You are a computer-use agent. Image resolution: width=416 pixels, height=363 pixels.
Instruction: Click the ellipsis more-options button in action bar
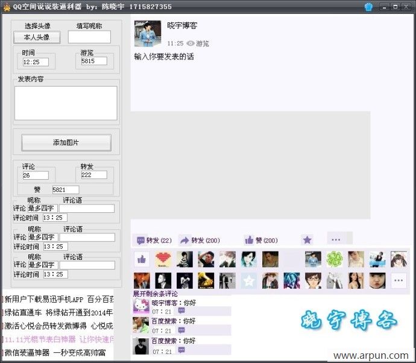(x=336, y=239)
